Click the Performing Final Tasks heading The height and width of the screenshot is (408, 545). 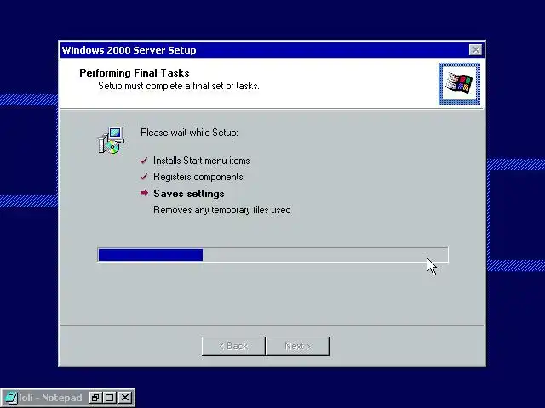point(135,73)
